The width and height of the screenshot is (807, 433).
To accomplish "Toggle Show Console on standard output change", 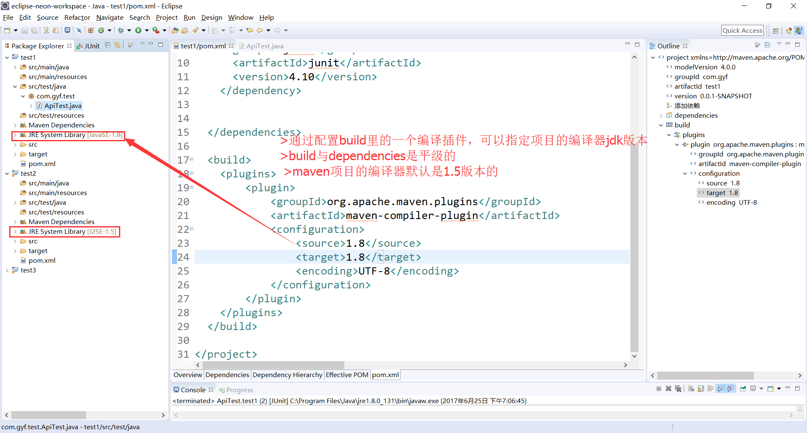I will pos(721,389).
